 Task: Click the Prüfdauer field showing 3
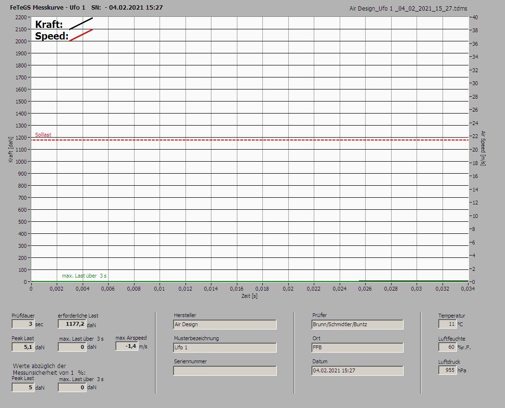23,324
